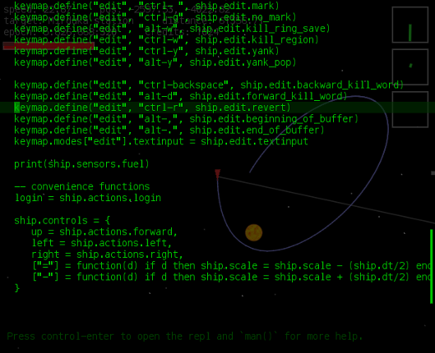
Task: Click the ["="] ship.scale minus function line
Action: [x=232, y=266]
